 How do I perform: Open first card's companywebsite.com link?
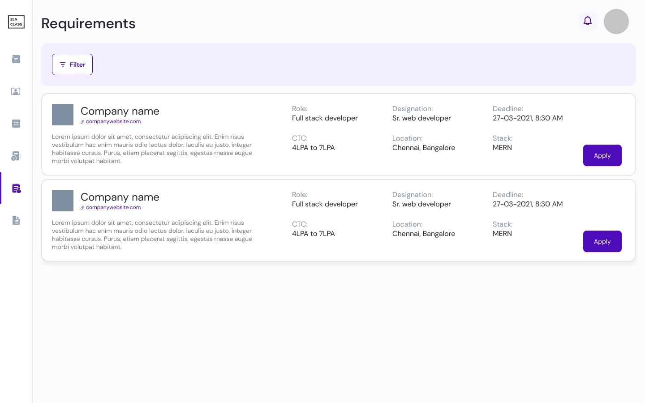tap(111, 121)
